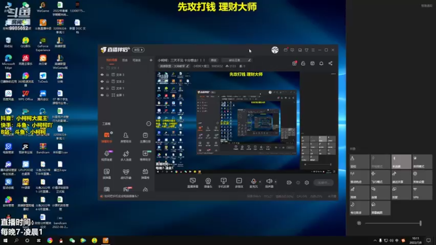The width and height of the screenshot is (436, 245).
Task: Open the 所有设置 all settings tile
Action: click(x=422, y=177)
